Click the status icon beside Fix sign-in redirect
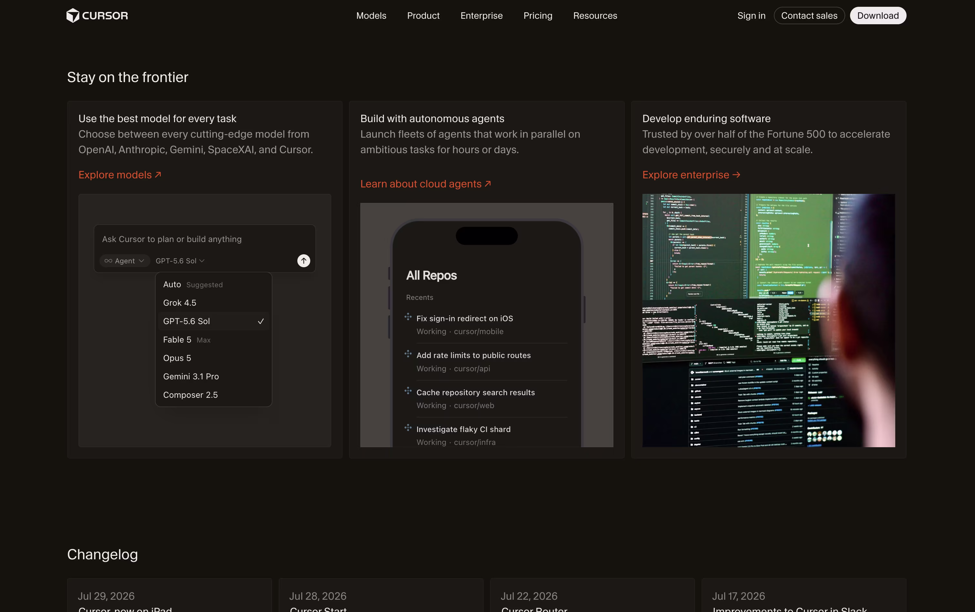This screenshot has height=612, width=975. pos(408,317)
